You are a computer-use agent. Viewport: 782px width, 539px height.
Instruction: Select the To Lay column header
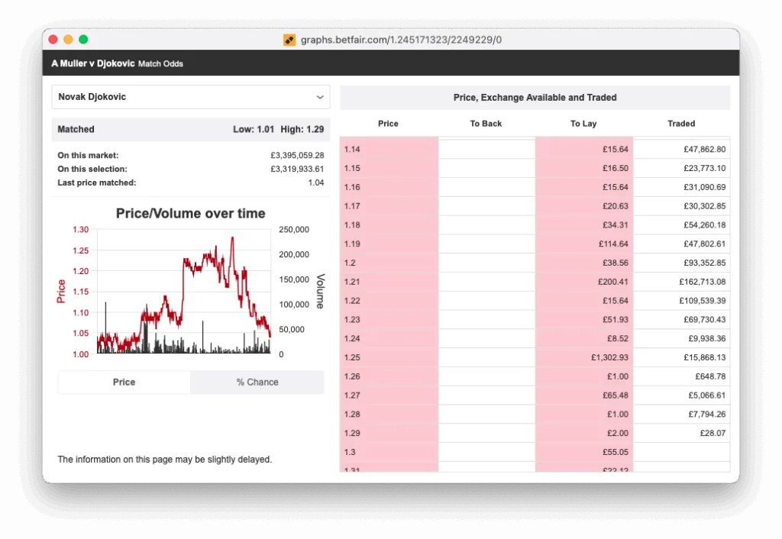coord(583,124)
